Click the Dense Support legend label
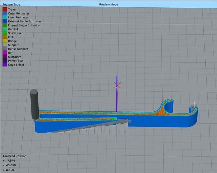Screen dimensions: 217x173 pos(18,49)
